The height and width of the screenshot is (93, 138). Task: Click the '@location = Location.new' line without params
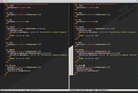coord(87,22)
